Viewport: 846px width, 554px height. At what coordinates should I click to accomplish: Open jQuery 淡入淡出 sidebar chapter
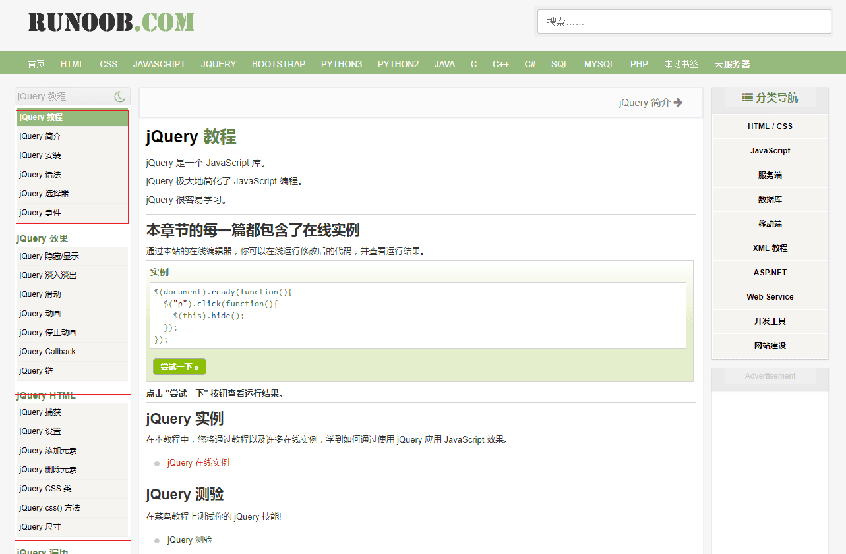point(49,275)
